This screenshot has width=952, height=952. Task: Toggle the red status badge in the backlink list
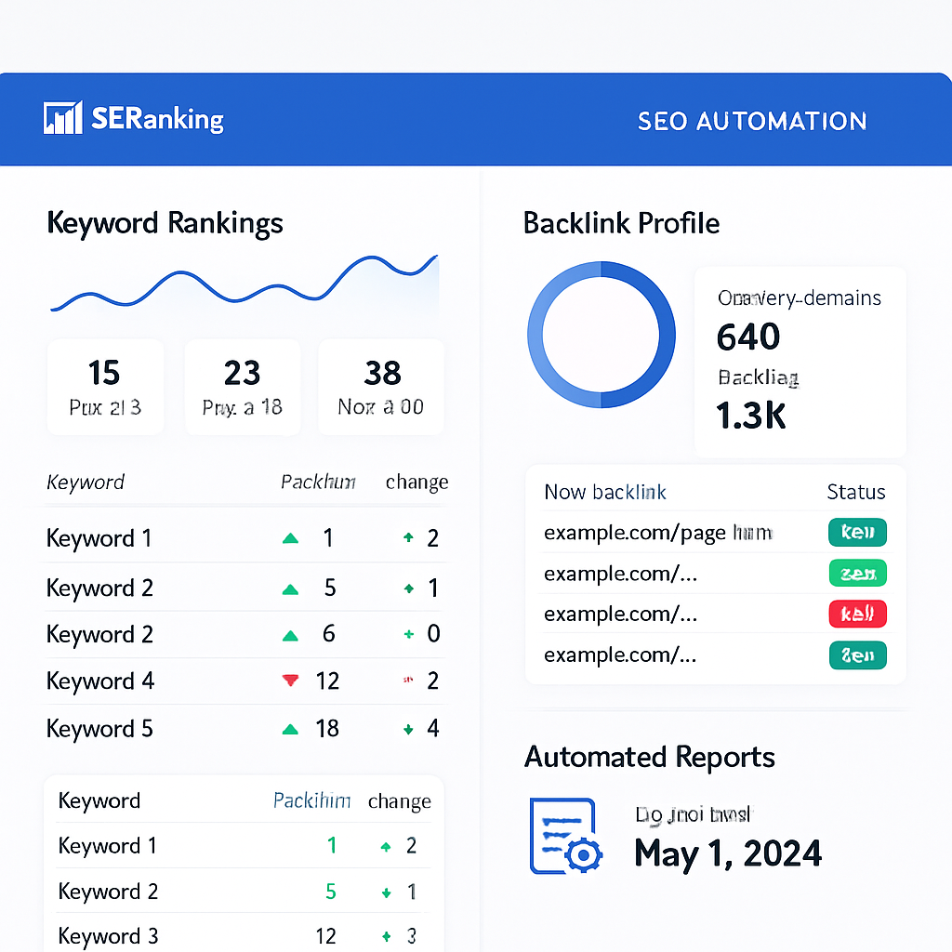coord(856,614)
